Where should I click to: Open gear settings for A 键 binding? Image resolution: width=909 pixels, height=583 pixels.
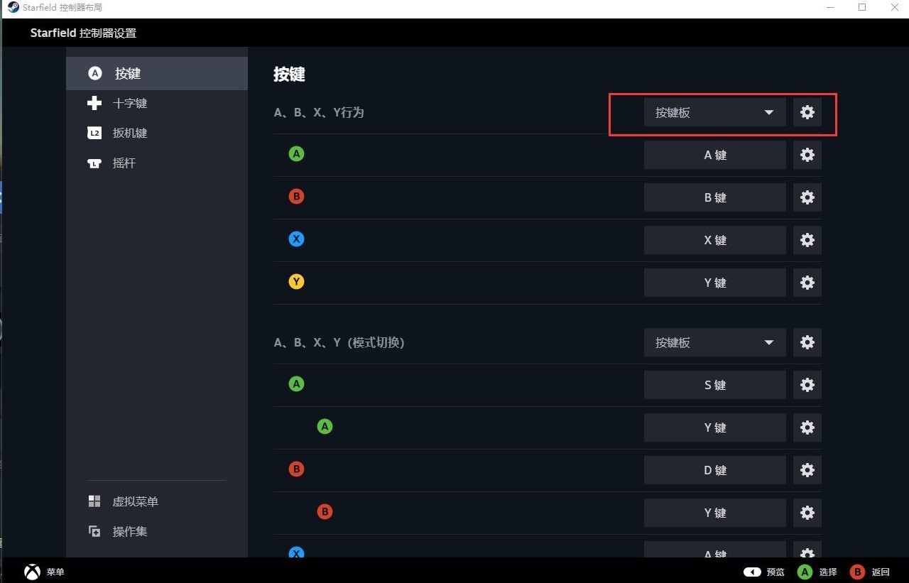click(807, 155)
